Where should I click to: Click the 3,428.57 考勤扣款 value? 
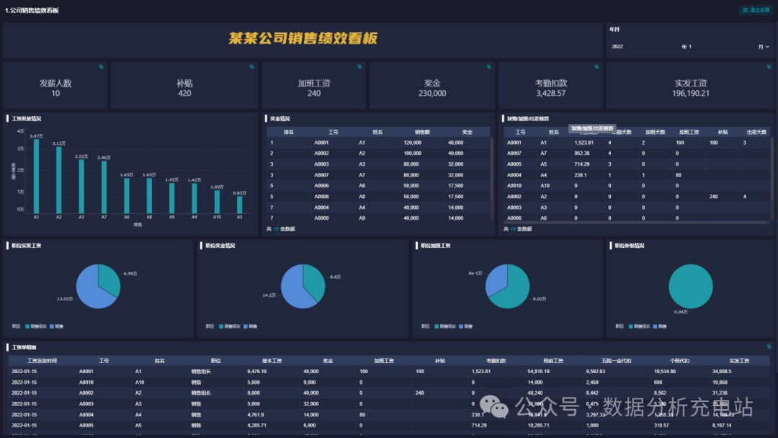551,93
